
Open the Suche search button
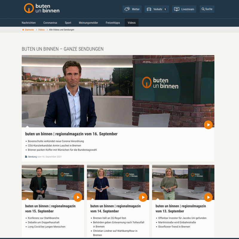coord(207,9)
